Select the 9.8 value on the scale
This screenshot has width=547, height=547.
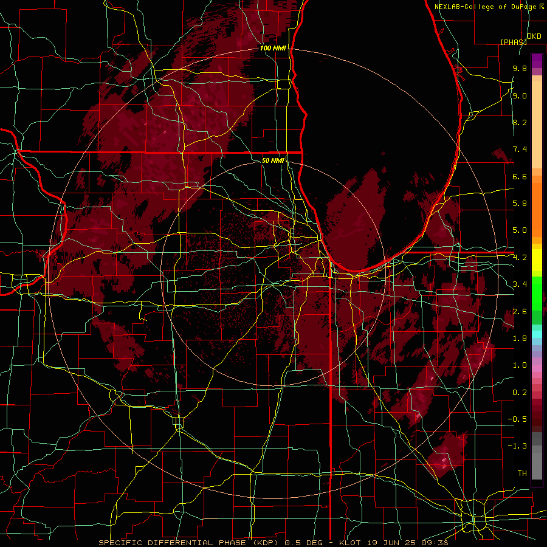(x=520, y=68)
